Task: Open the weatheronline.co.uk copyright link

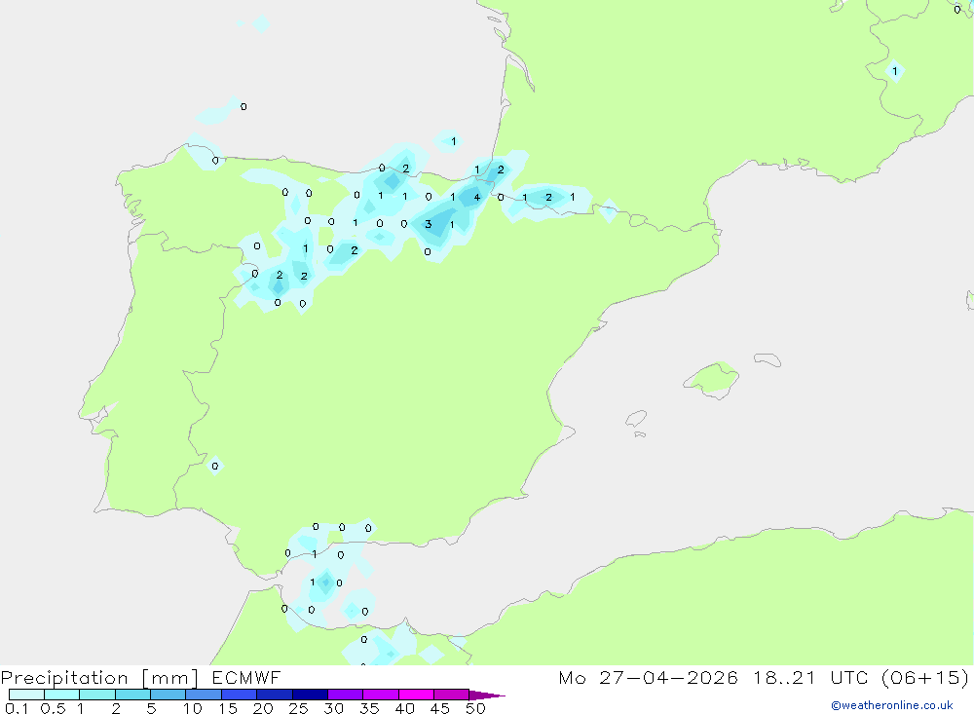Action: pos(892,705)
